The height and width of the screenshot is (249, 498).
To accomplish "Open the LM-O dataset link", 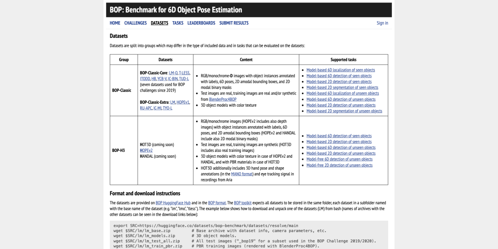I will point(173,73).
